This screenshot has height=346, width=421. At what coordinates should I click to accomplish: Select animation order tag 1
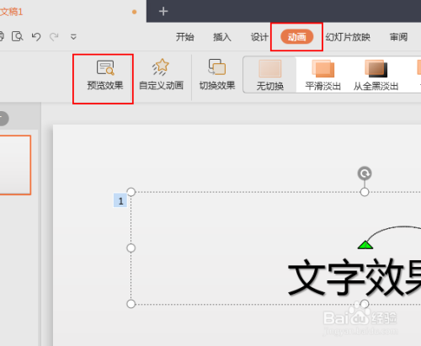[x=120, y=200]
